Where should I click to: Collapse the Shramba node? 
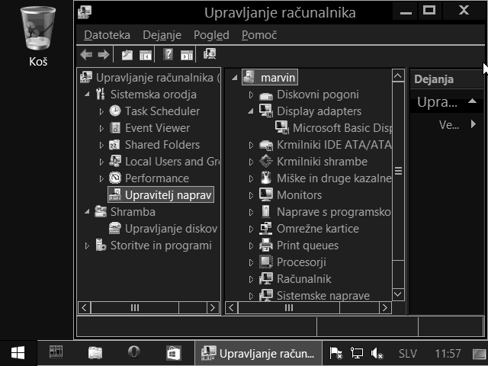pos(87,211)
